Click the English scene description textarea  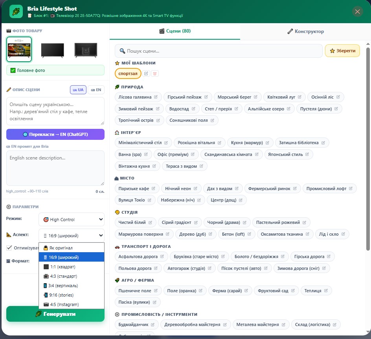(55, 168)
